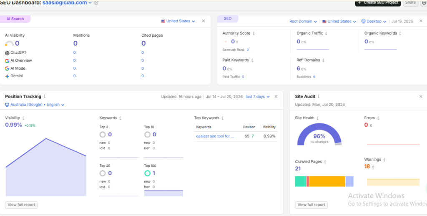427x216 pixels.
Task: Click Site Health info icon
Action: click(x=317, y=118)
